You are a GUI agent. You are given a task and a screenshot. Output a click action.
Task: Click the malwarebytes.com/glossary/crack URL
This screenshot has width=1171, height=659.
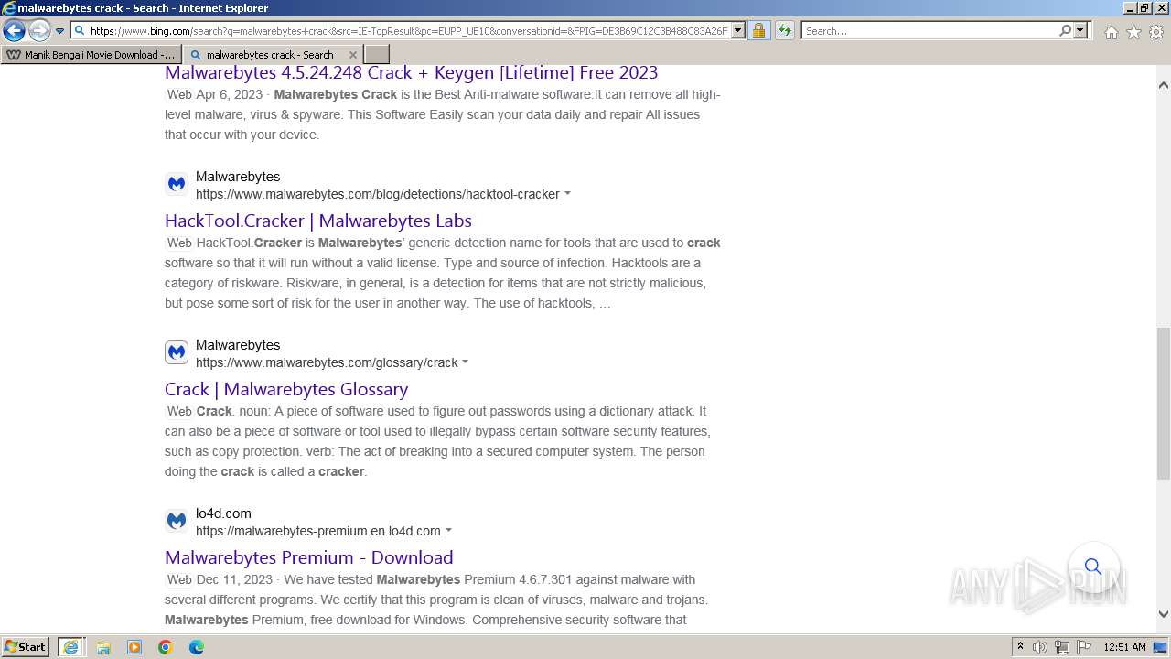(x=327, y=362)
